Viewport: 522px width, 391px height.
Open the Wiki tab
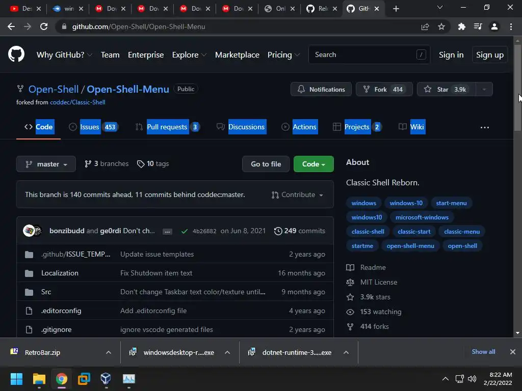(412, 127)
